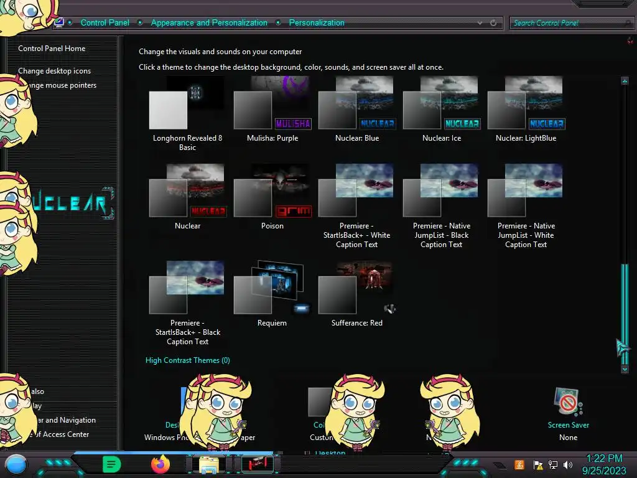Image resolution: width=637 pixels, height=478 pixels.
Task: Go to Control Panel breadcrumb
Action: pos(105,23)
